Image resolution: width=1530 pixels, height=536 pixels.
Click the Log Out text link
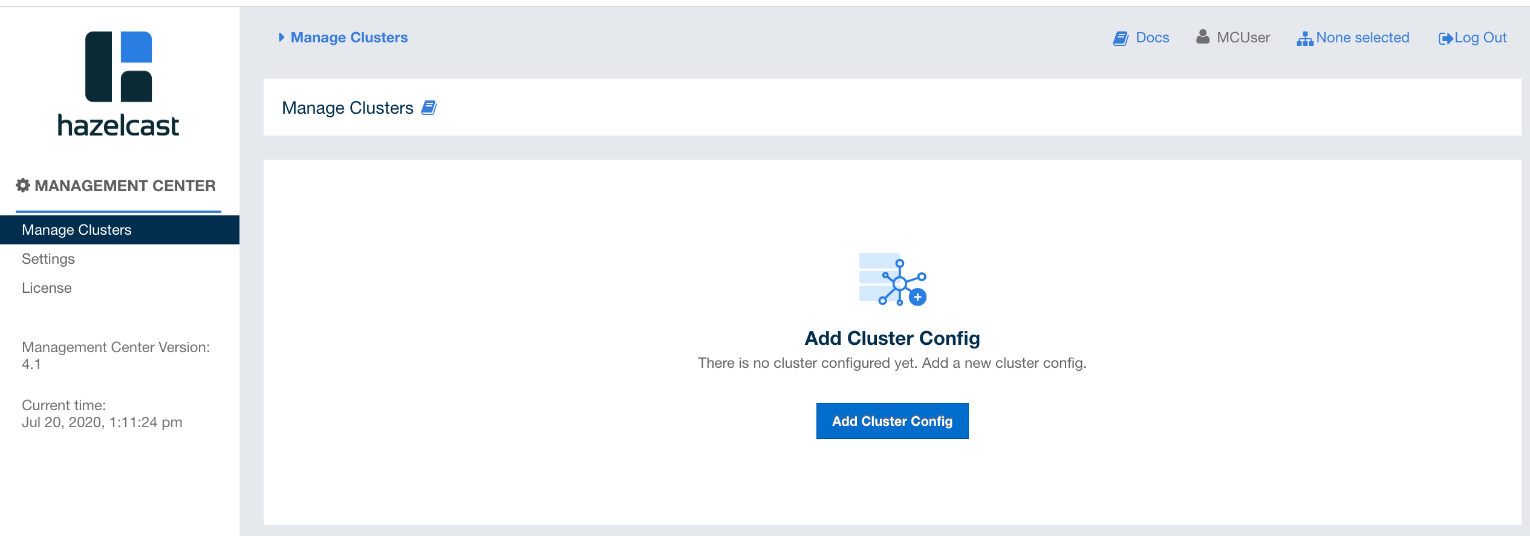(x=1480, y=38)
